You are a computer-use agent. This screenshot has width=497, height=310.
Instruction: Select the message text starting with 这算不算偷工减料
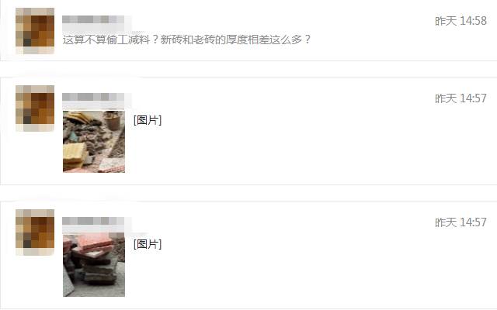pos(186,40)
